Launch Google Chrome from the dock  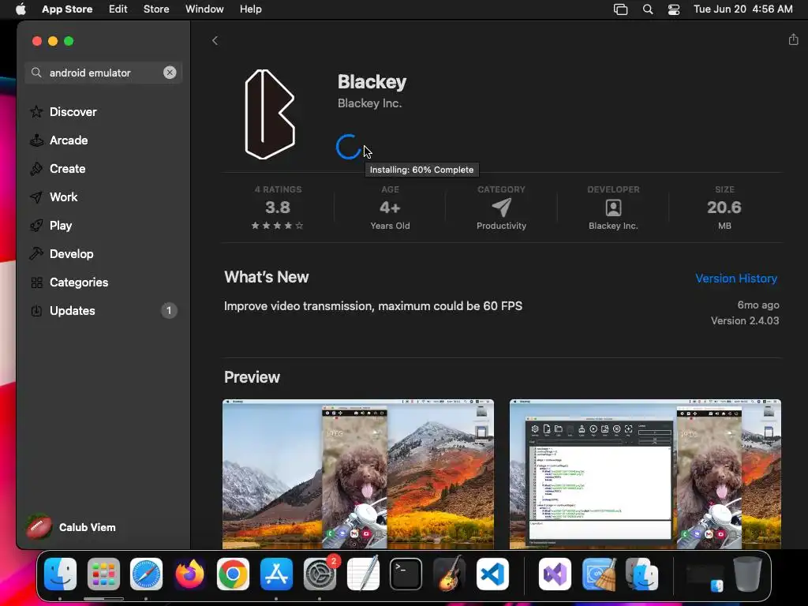tap(233, 574)
